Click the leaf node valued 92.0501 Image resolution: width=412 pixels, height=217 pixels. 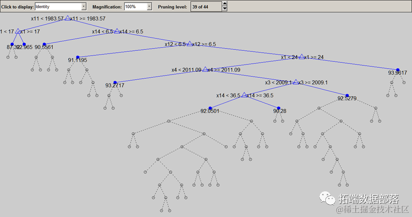point(210,108)
